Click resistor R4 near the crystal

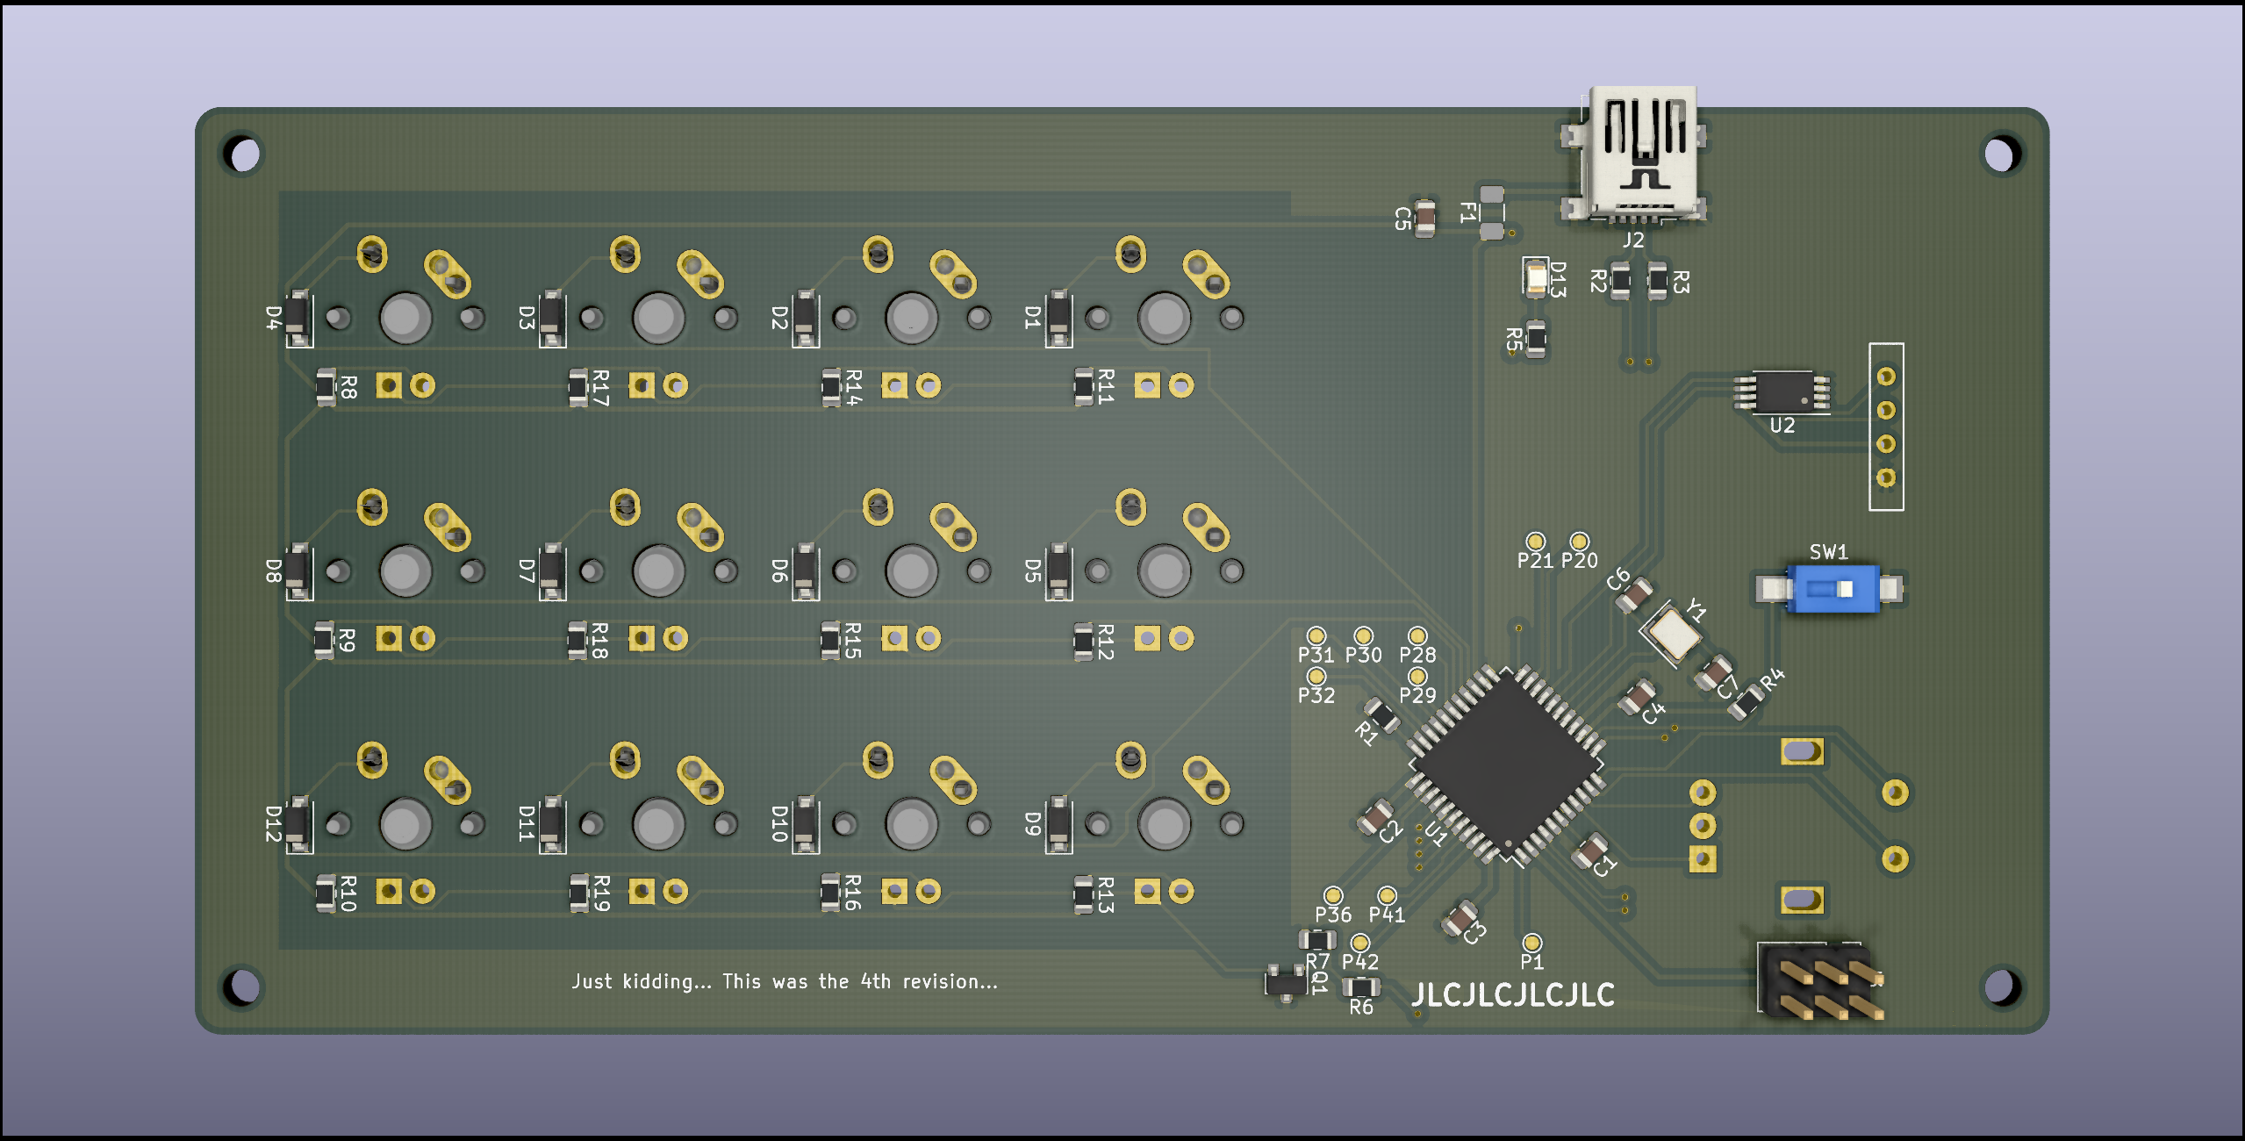tap(1747, 702)
